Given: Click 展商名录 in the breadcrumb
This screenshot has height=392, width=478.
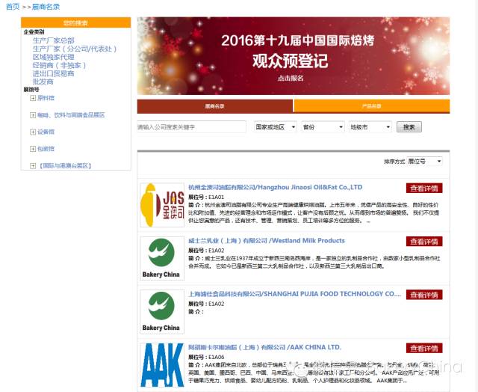Looking at the screenshot, I should [x=46, y=7].
